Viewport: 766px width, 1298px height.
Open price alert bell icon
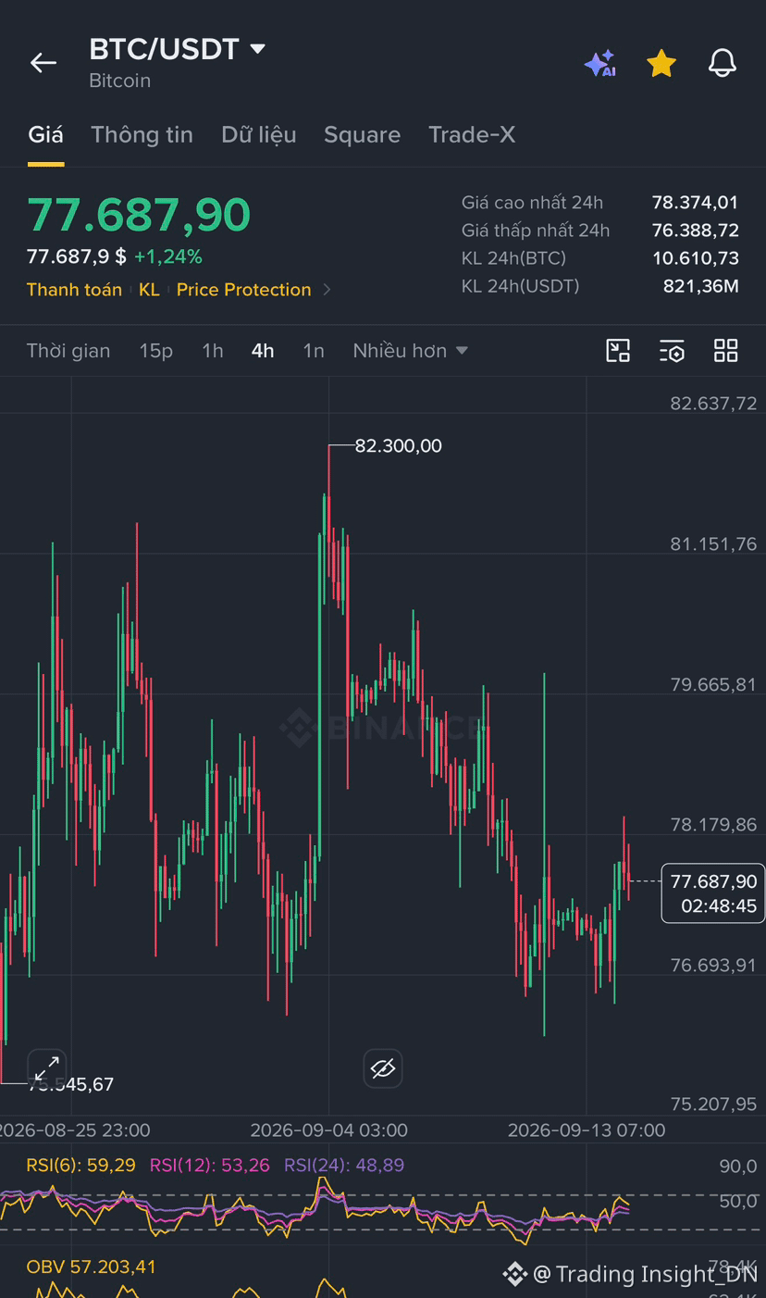pyautogui.click(x=723, y=63)
